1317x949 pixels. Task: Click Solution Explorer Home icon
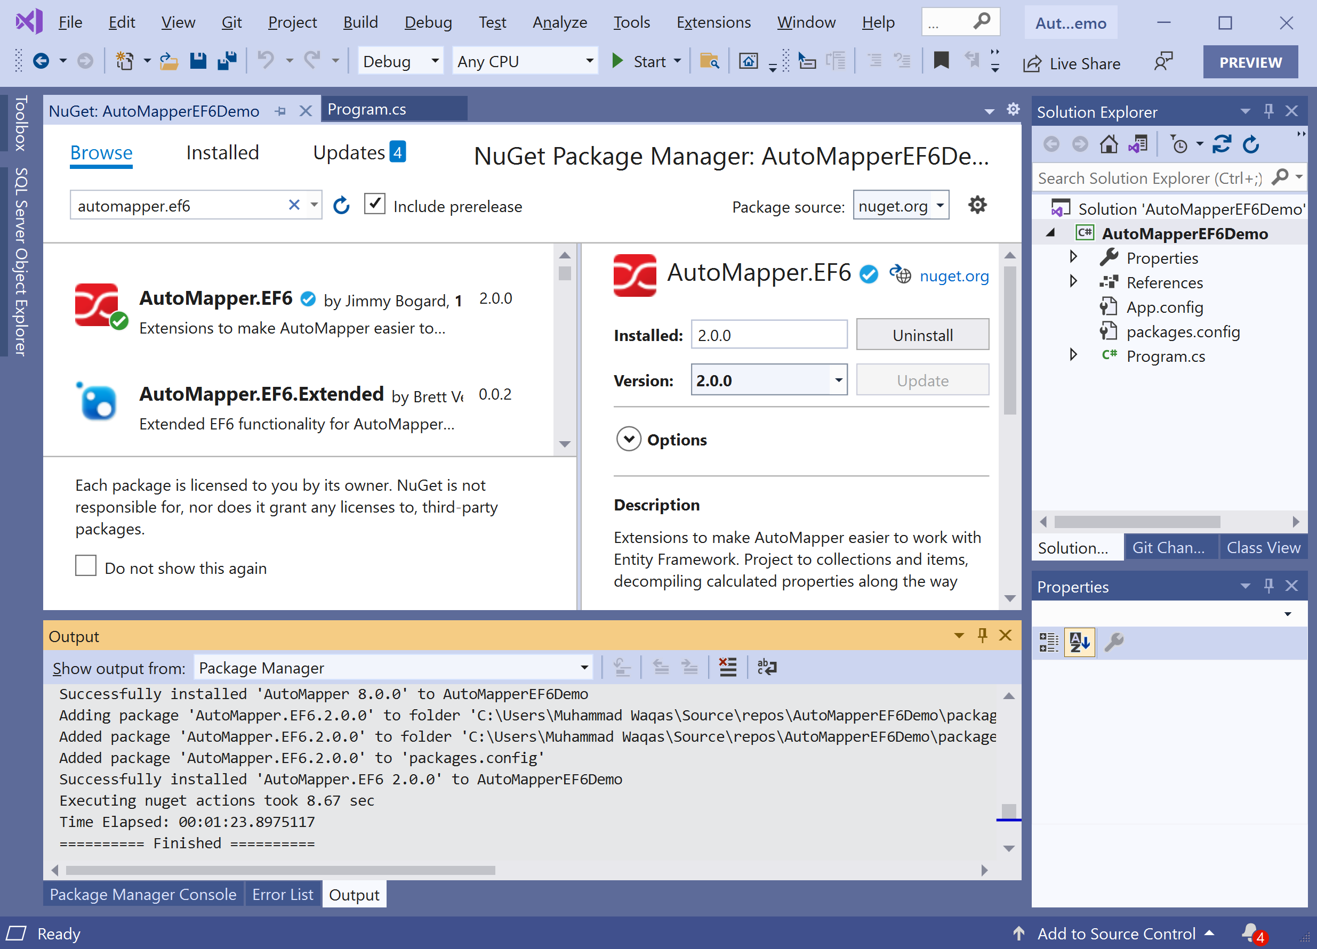click(1109, 144)
